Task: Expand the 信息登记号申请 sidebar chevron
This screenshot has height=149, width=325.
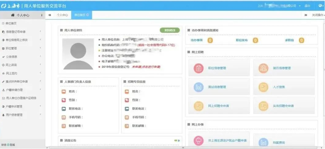Action: (x=40, y=32)
